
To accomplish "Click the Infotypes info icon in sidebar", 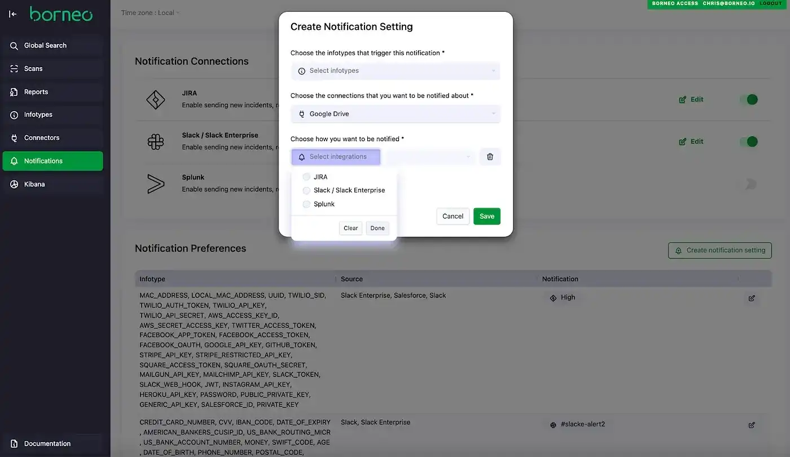I will tap(14, 115).
